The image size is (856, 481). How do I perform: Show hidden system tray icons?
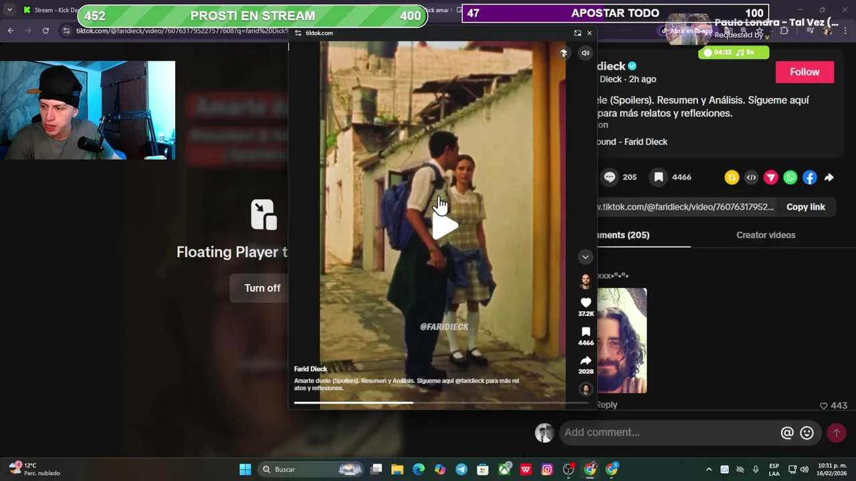point(708,469)
